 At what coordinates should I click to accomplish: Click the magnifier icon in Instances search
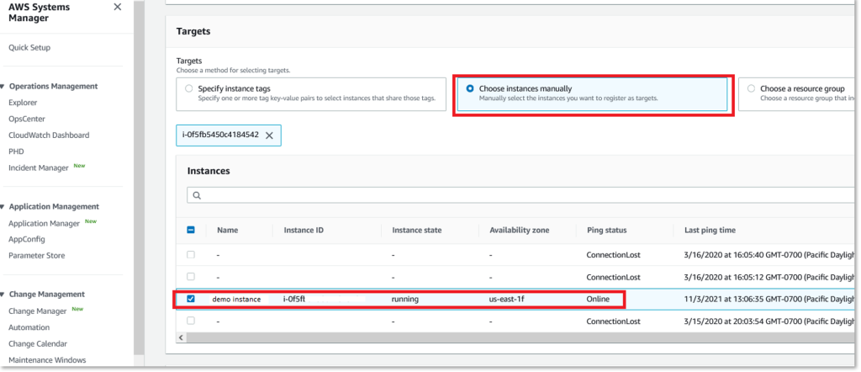pos(197,195)
